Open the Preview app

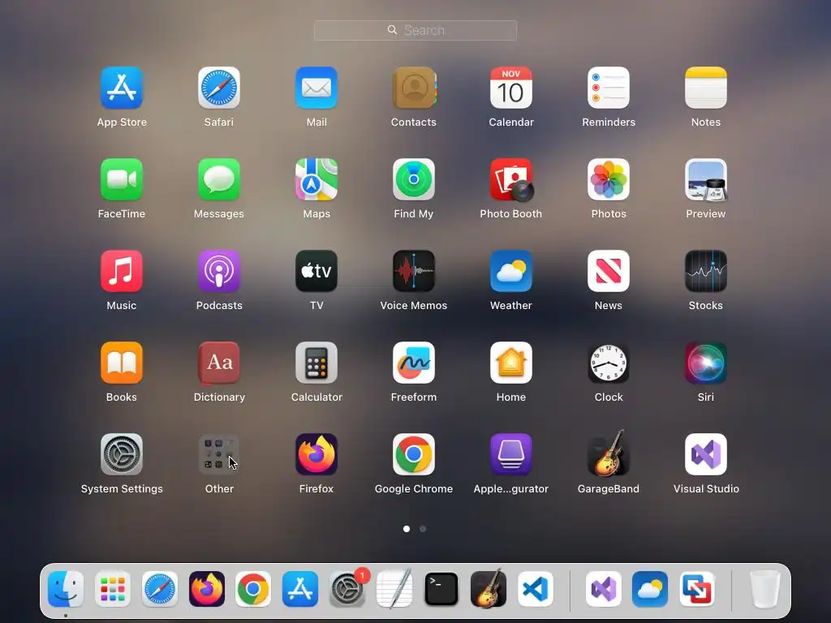tap(706, 179)
